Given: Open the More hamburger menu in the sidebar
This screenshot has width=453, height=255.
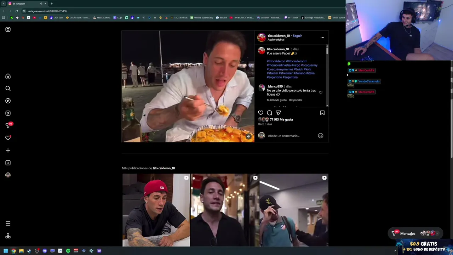Looking at the screenshot, I should (8, 223).
